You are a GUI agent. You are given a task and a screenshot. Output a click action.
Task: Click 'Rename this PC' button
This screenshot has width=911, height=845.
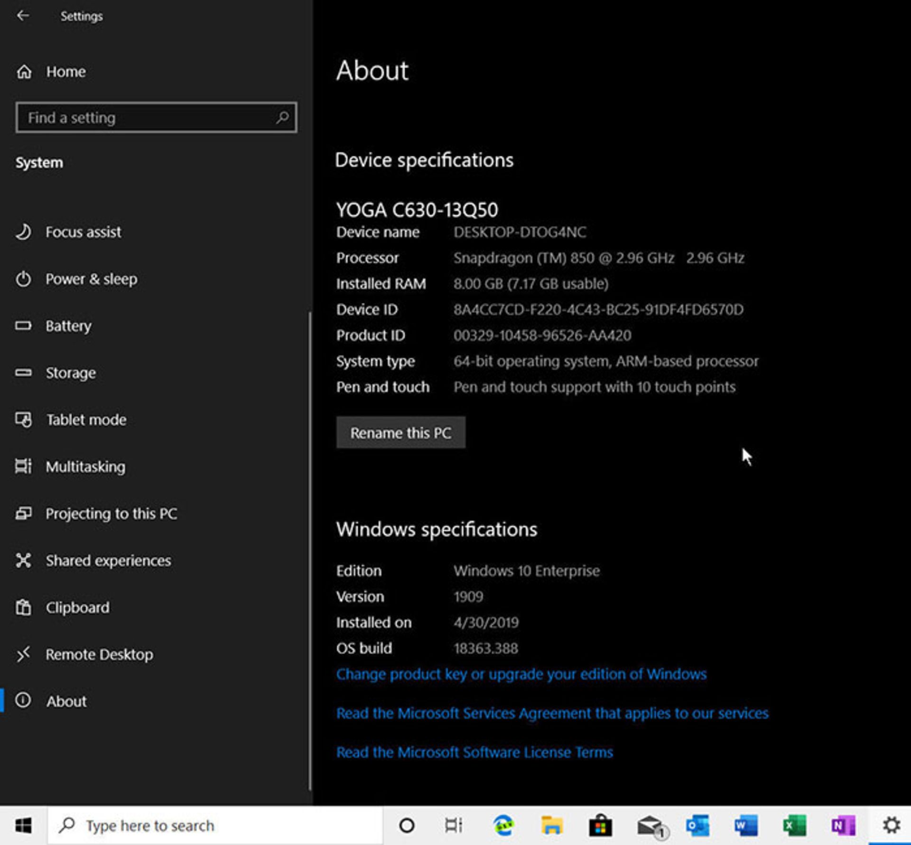401,432
